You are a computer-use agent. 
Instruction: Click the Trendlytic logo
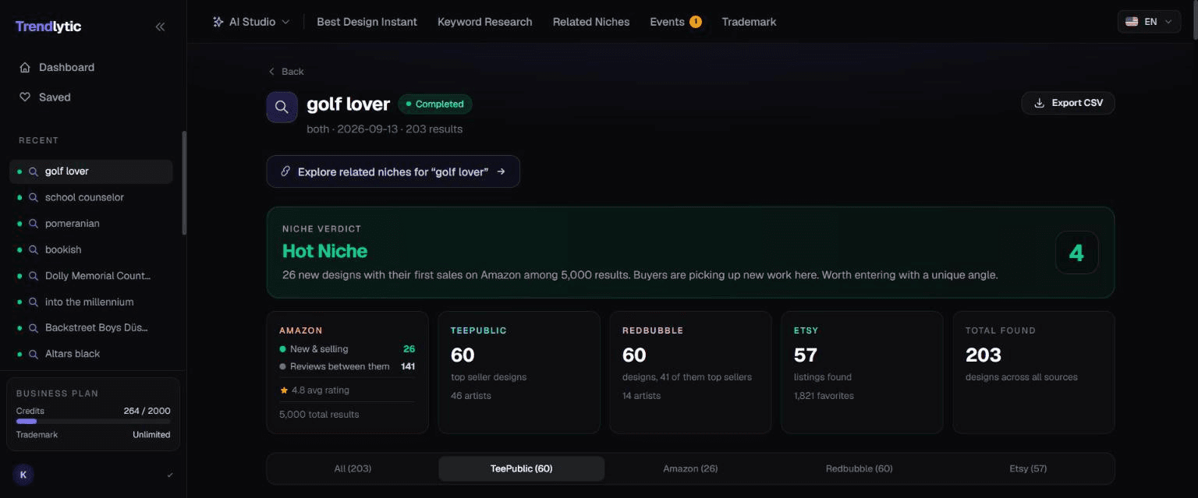[x=48, y=26]
